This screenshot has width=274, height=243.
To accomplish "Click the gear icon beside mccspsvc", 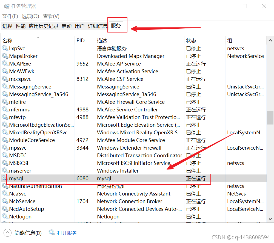I will 5,79.
